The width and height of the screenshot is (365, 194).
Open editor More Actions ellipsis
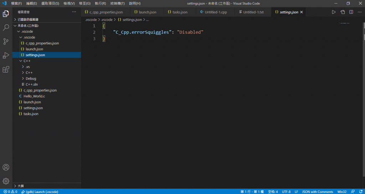pyautogui.click(x=360, y=12)
